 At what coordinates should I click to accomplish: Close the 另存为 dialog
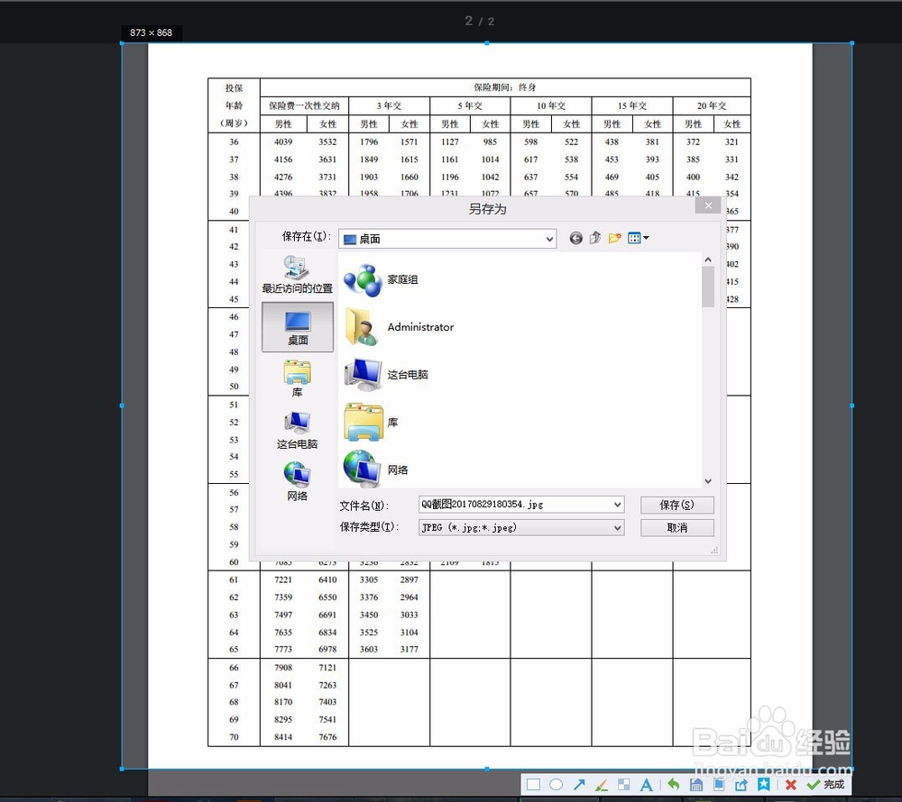(x=708, y=205)
